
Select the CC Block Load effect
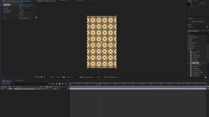(196, 56)
